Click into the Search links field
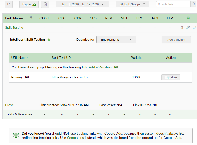 (173, 4)
